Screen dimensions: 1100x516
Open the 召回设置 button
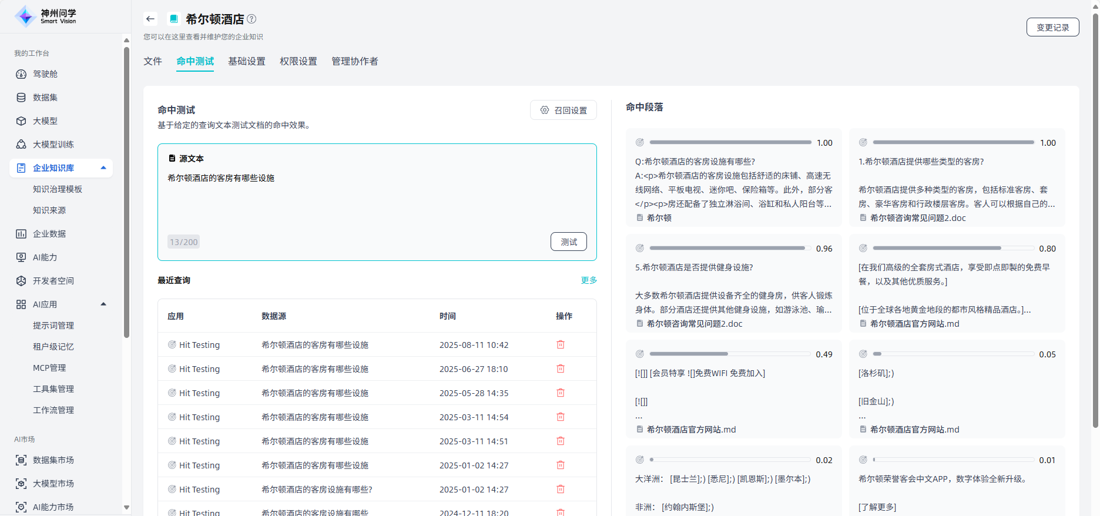(563, 110)
